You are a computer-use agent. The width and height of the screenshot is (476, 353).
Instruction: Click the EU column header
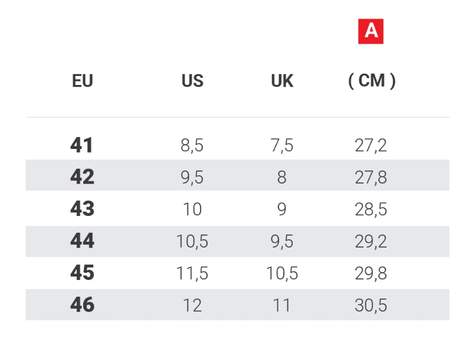tap(83, 81)
